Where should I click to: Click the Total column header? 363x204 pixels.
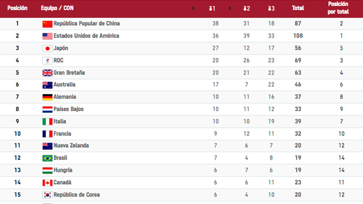(298, 8)
